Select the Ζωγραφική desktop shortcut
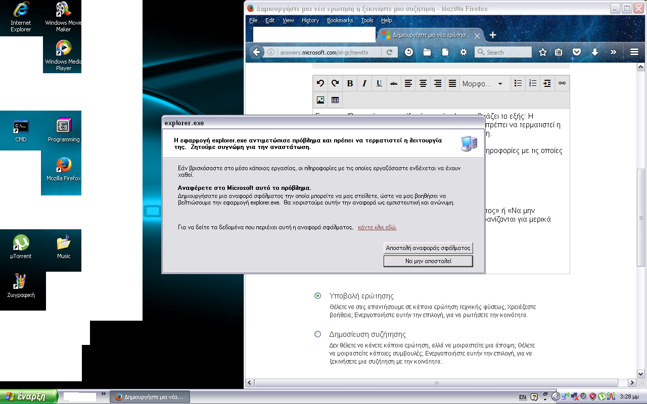The height and width of the screenshot is (404, 647). [21, 286]
